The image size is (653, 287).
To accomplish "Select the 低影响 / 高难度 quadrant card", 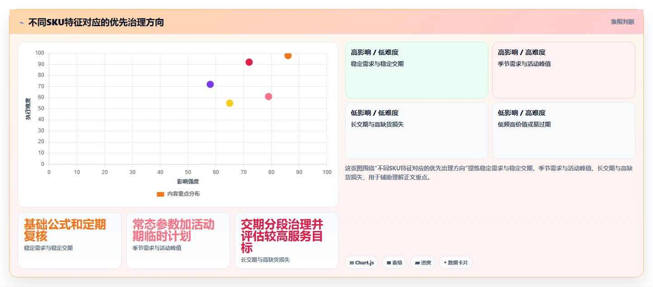I will coord(563,131).
